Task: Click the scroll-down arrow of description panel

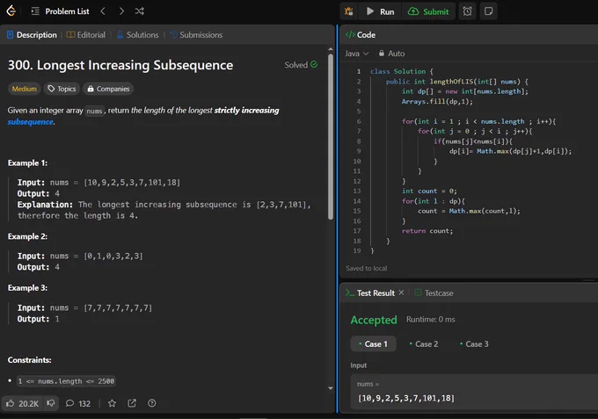Action: 331,388
